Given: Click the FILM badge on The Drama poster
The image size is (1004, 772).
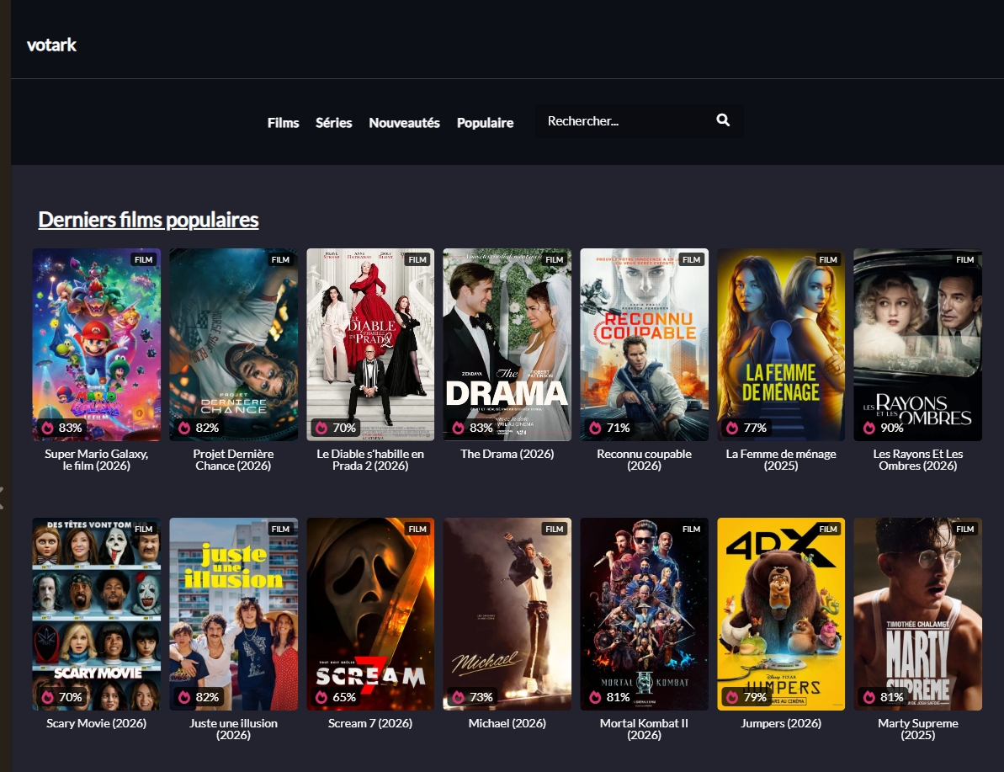Looking at the screenshot, I should [x=555, y=259].
